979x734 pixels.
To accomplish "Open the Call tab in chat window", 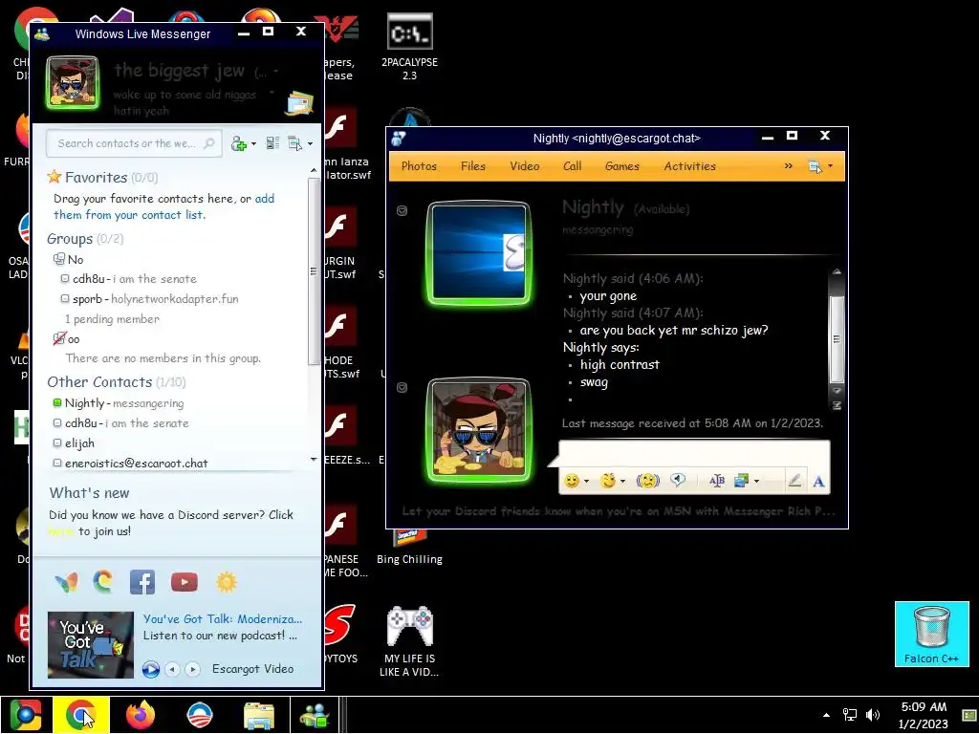I will [x=572, y=166].
